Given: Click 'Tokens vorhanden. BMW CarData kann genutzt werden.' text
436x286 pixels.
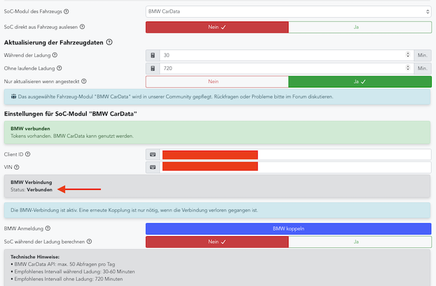Looking at the screenshot, I should click(x=72, y=136).
